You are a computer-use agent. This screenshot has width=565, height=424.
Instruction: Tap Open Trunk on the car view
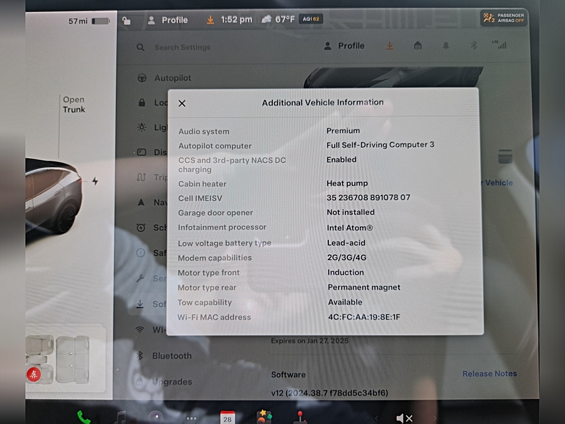(x=74, y=105)
